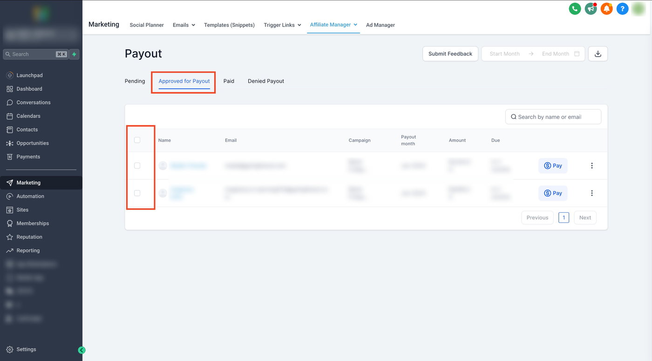
Task: Select page 1 in pagination
Action: tap(564, 217)
